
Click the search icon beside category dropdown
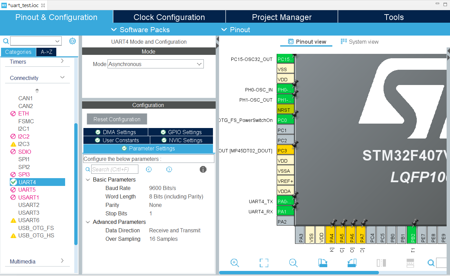[6, 41]
